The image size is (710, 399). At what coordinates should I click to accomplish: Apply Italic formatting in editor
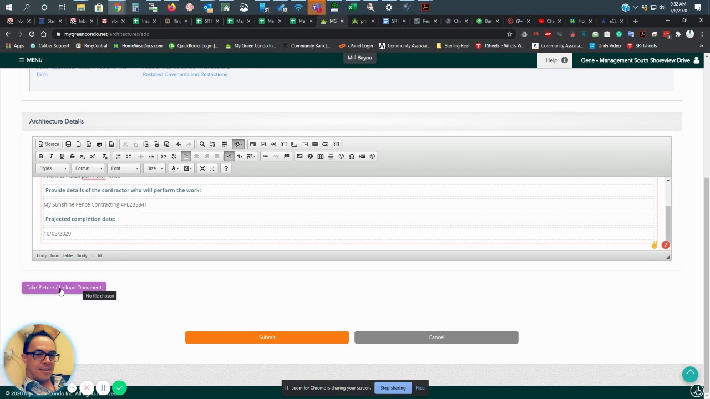pyautogui.click(x=51, y=156)
